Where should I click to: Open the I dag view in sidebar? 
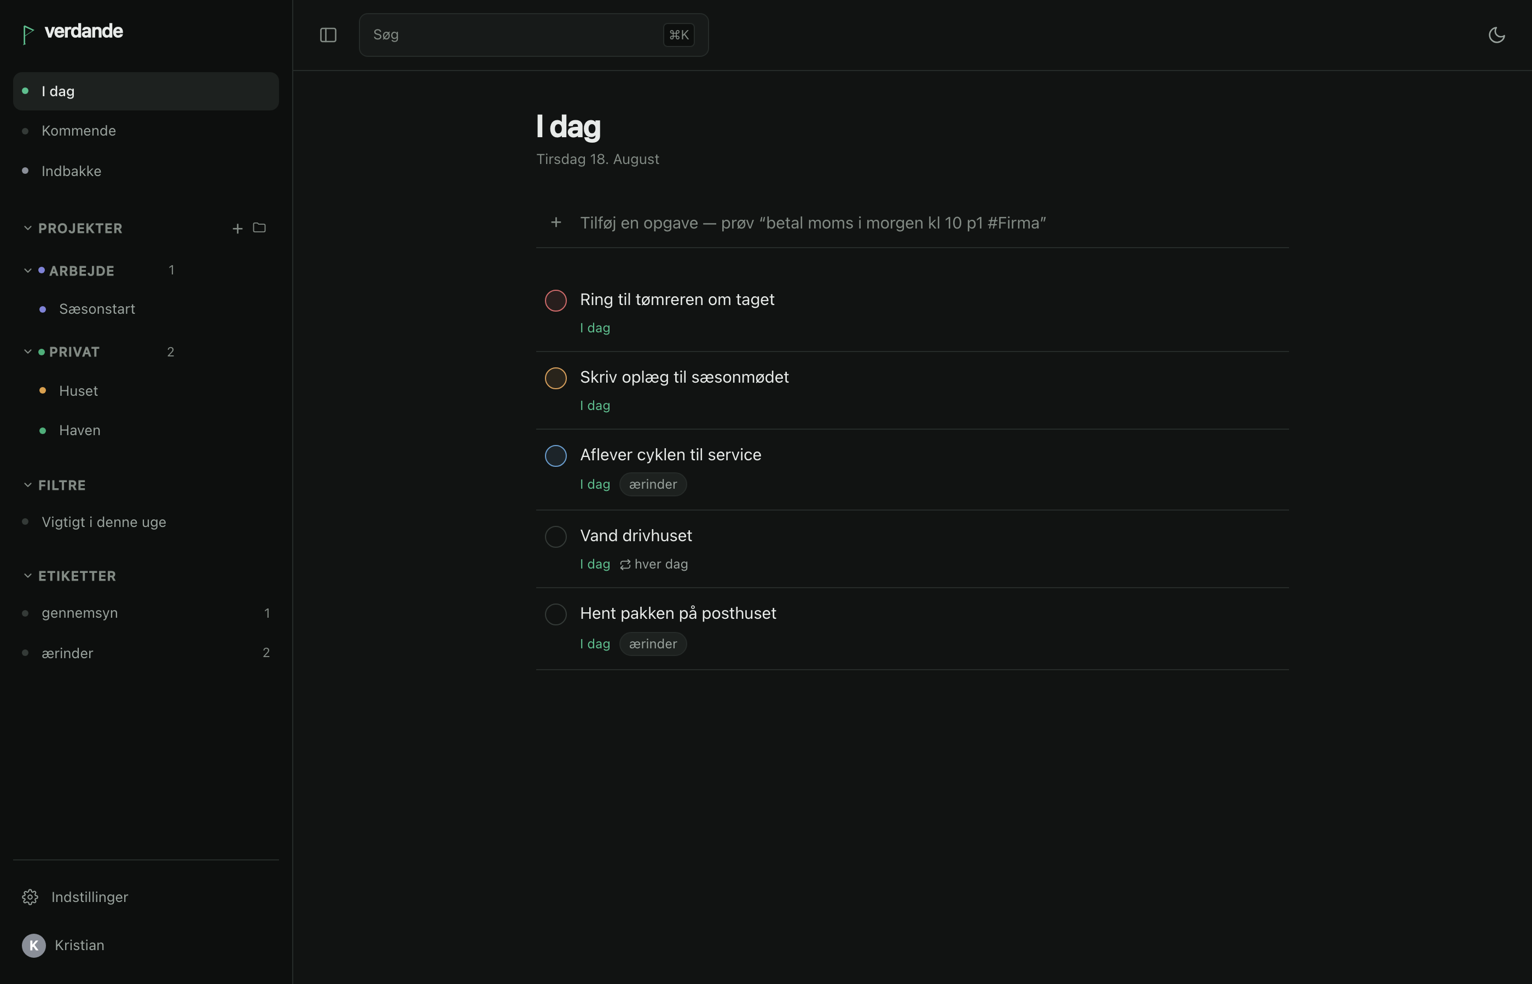click(146, 91)
